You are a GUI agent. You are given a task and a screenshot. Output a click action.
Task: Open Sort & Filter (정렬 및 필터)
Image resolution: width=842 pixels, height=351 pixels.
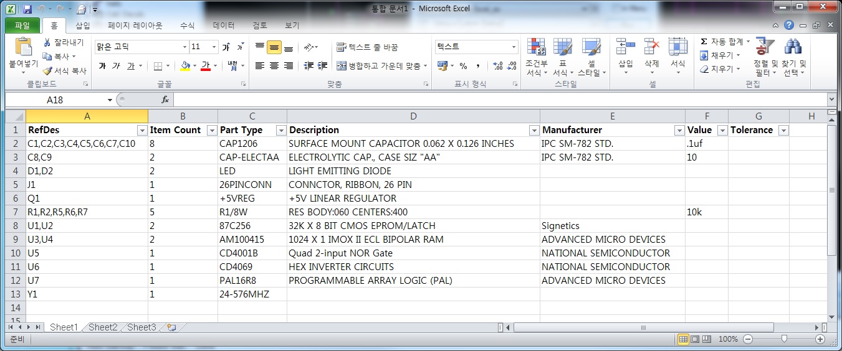pos(765,57)
